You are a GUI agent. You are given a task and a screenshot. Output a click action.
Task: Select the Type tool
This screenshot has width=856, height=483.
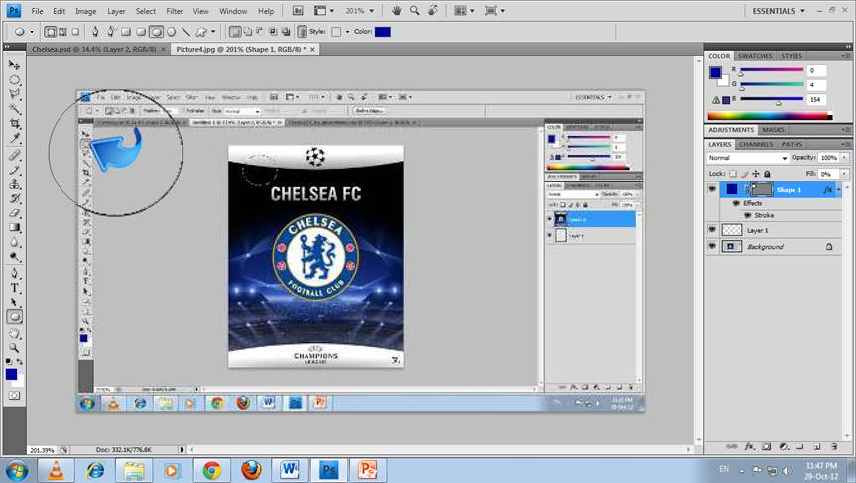tap(14, 288)
